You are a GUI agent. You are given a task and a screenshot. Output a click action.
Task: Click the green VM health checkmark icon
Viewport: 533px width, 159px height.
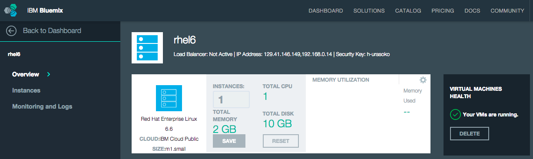(455, 115)
